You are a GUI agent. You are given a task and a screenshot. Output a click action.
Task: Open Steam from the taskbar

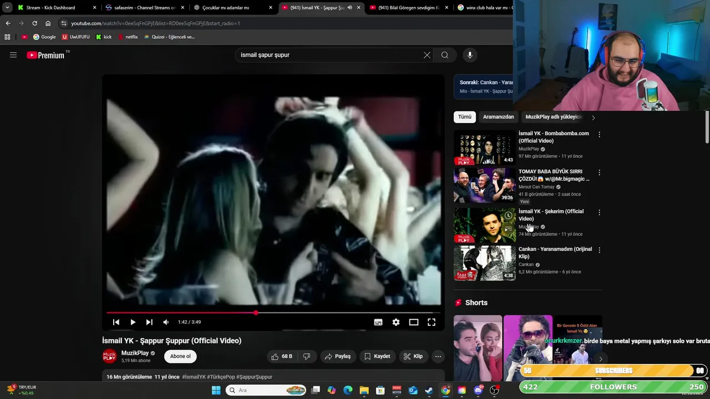[429, 390]
